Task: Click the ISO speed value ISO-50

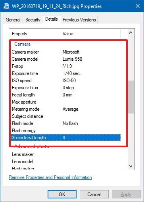Action: [x=69, y=81]
